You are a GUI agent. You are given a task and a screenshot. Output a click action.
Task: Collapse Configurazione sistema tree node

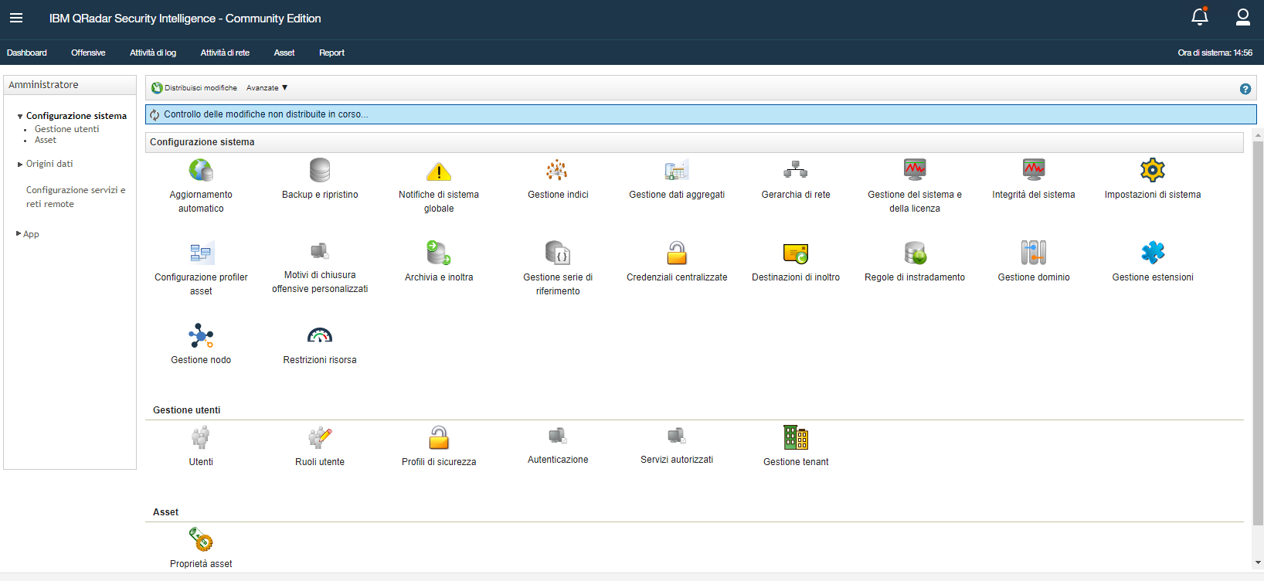[20, 117]
